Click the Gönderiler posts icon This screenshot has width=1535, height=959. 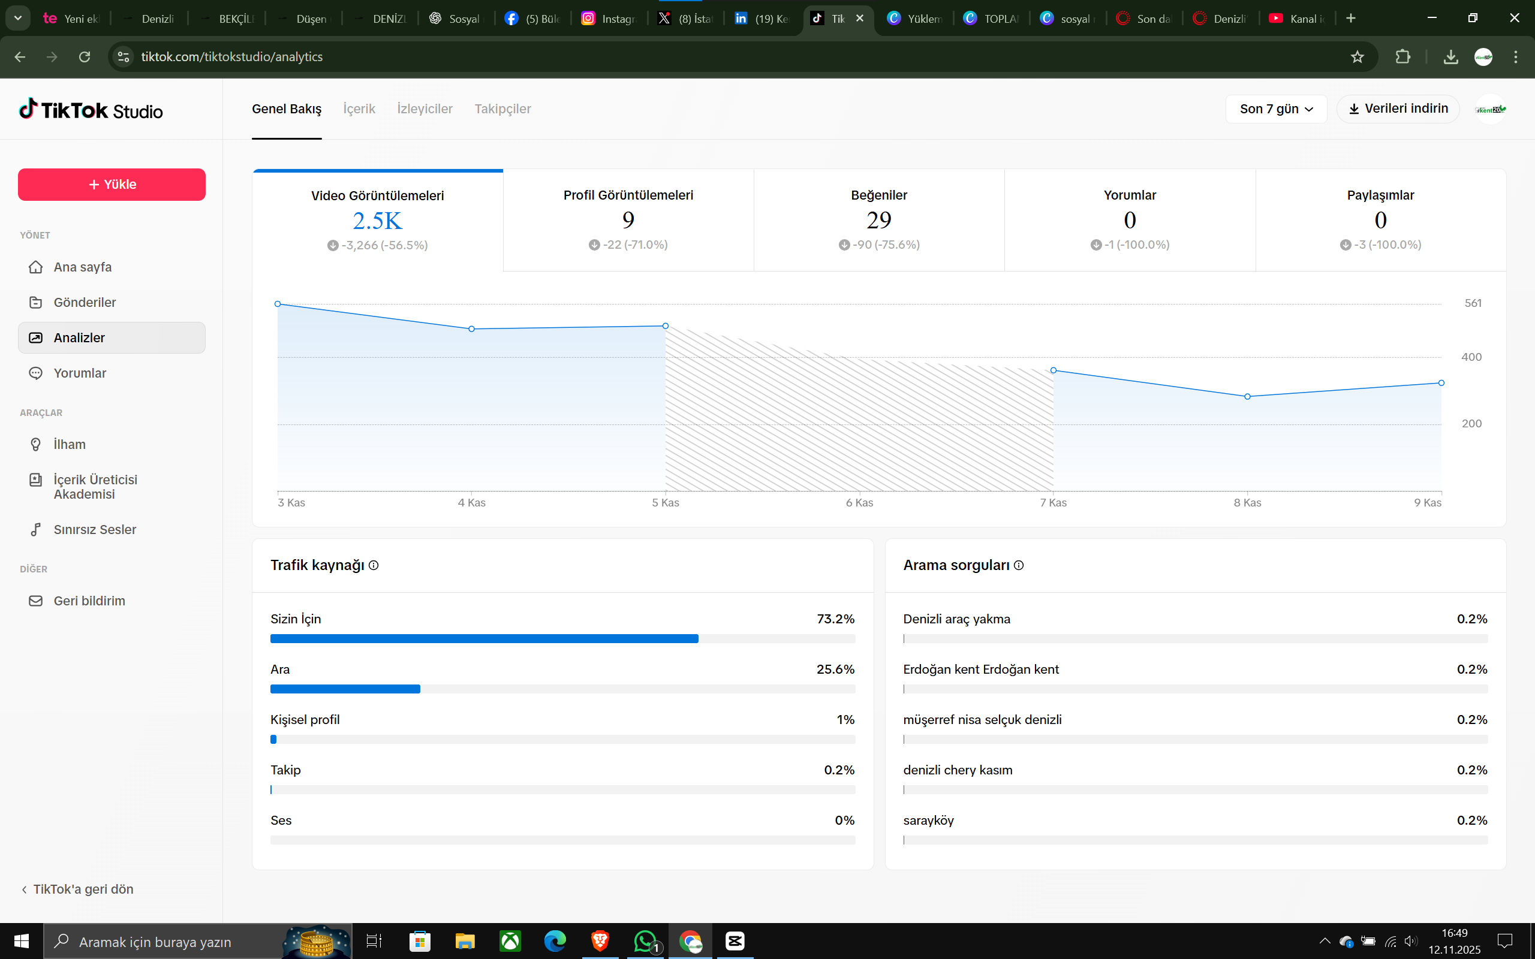coord(35,303)
